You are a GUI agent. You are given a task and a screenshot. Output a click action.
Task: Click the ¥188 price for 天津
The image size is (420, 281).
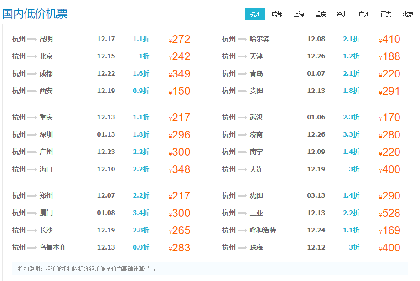(389, 56)
